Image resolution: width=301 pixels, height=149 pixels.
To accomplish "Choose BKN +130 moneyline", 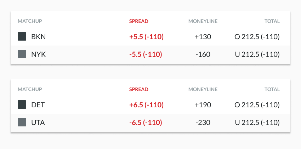I will 203,37.
